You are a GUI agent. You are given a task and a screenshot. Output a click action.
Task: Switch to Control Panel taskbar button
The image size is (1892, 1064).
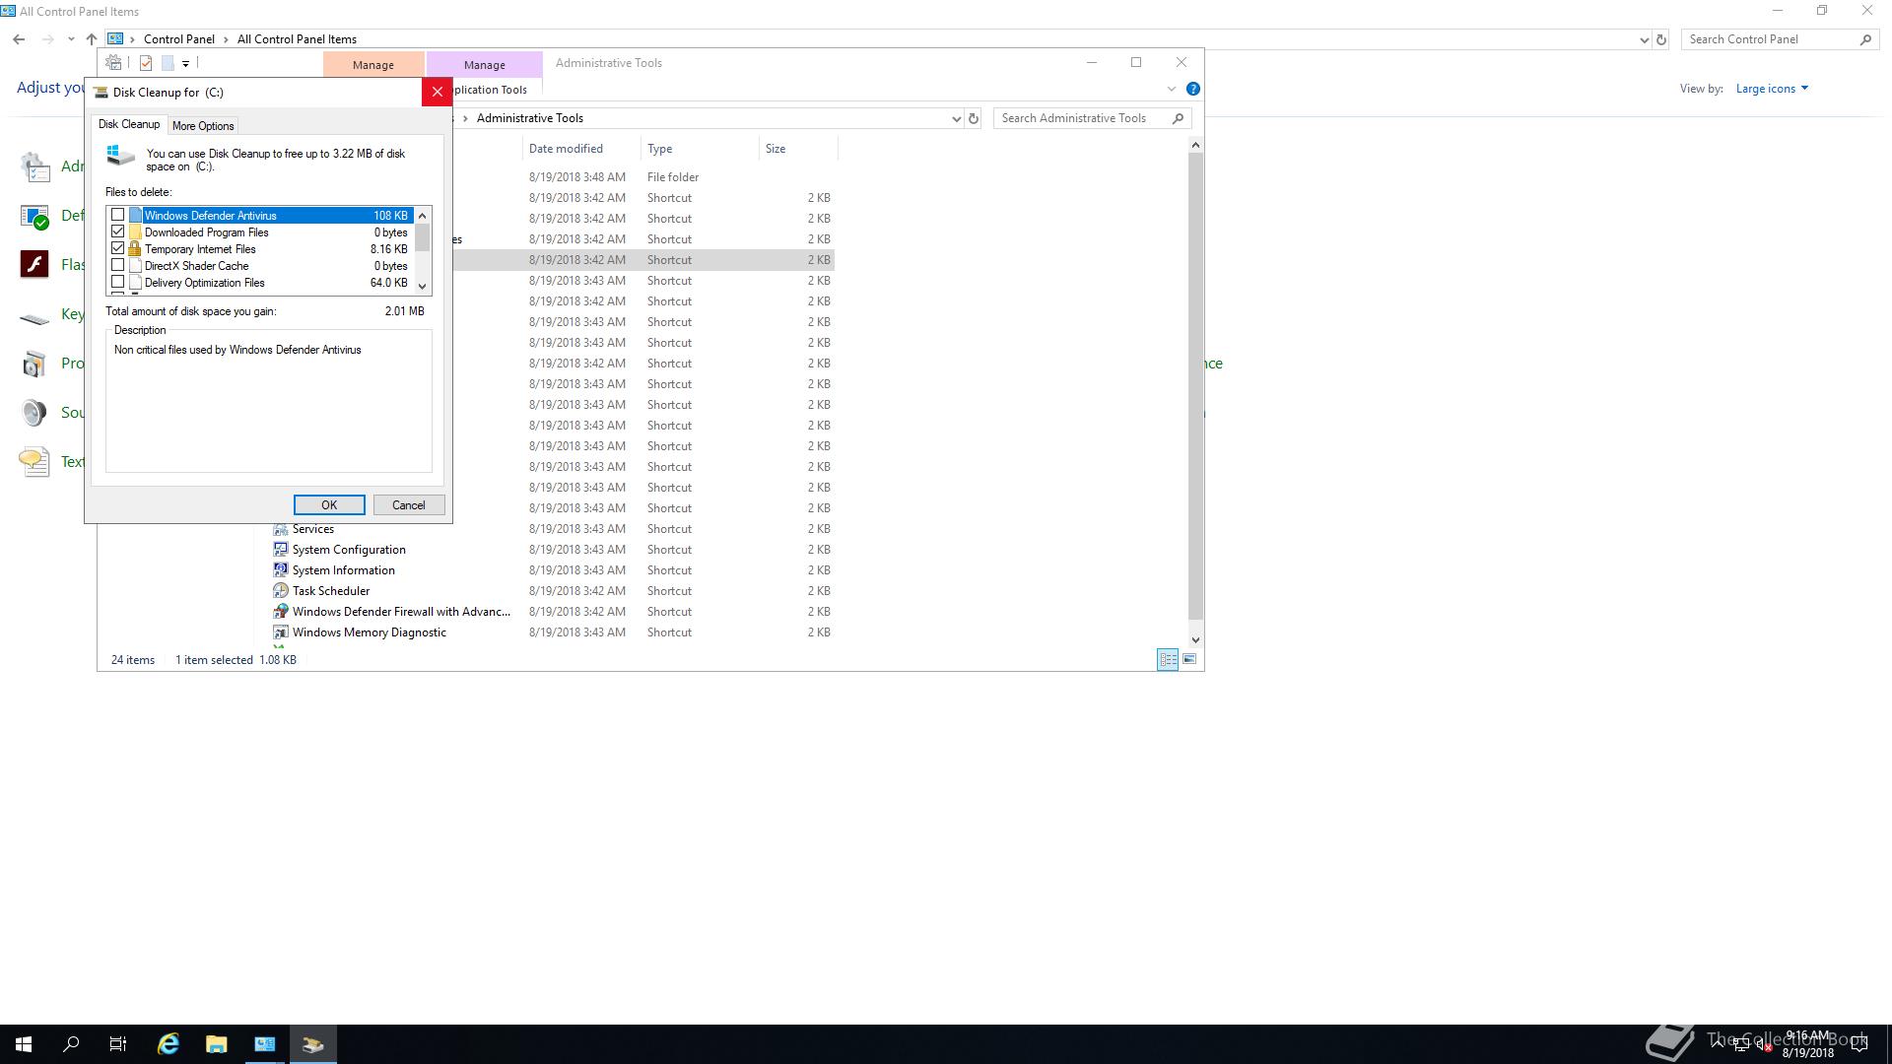[x=265, y=1044]
